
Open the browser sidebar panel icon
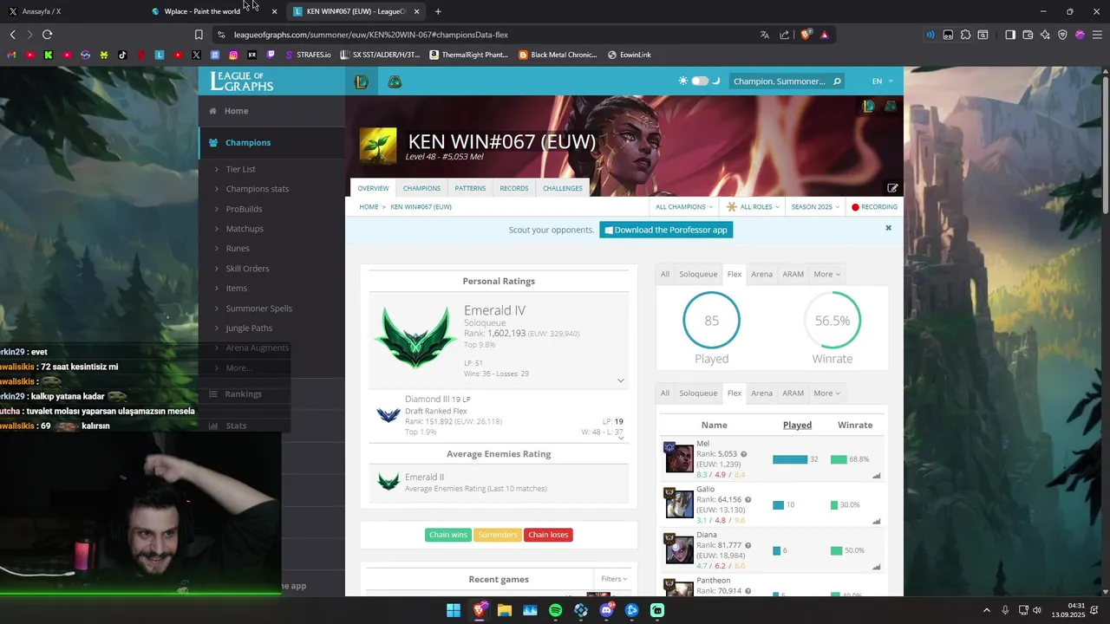point(1010,35)
